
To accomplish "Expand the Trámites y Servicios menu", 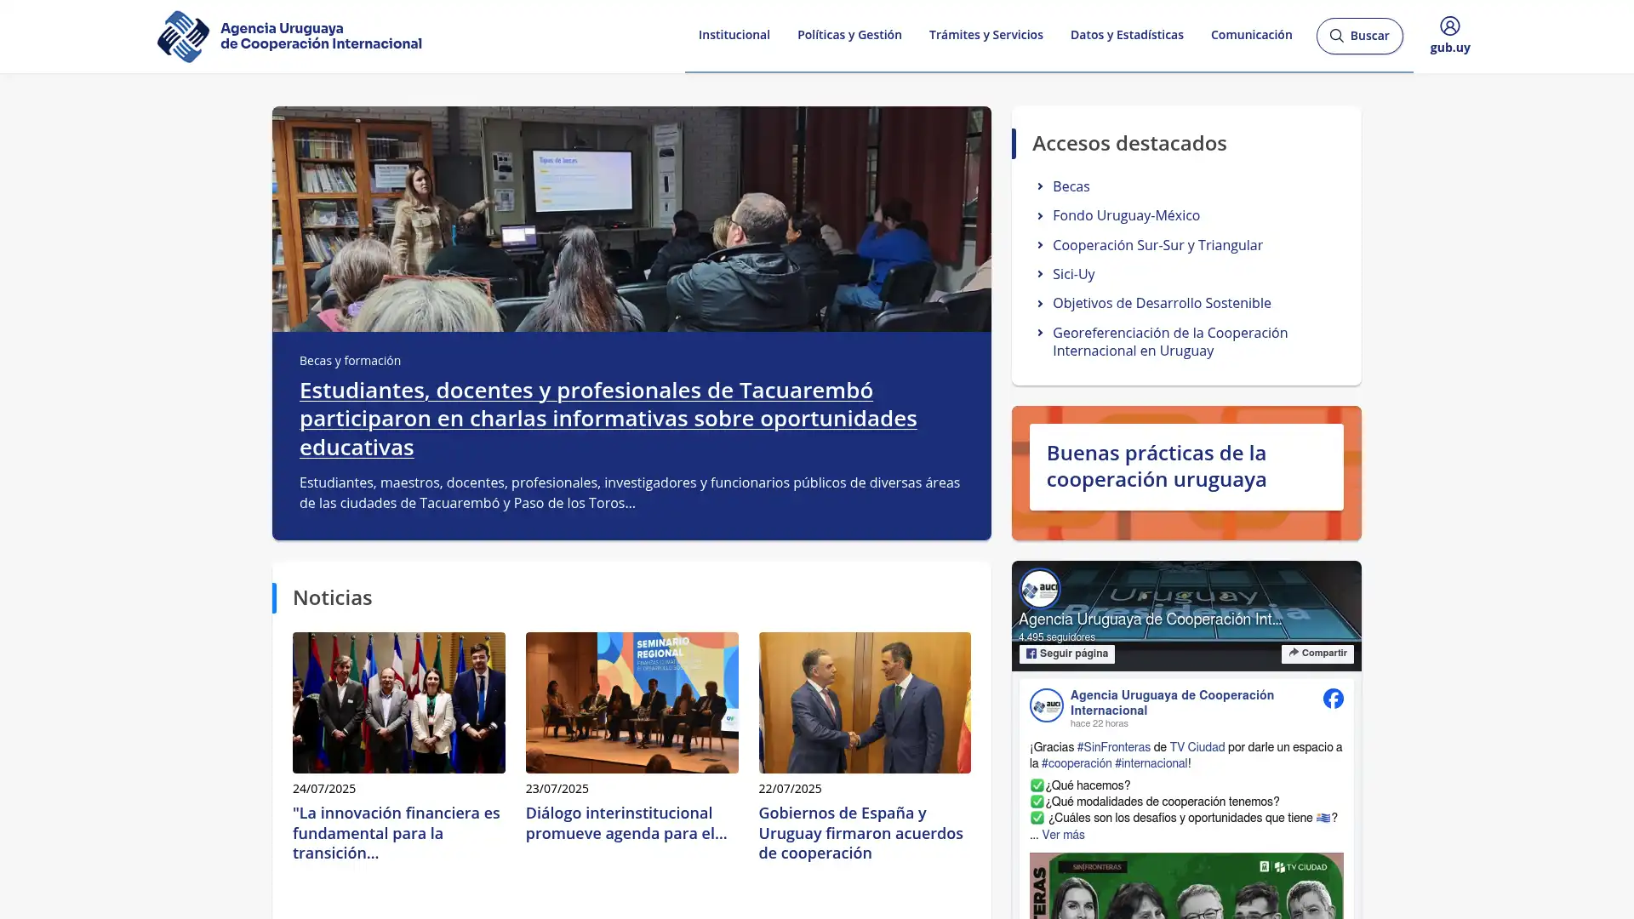I will pyautogui.click(x=986, y=35).
